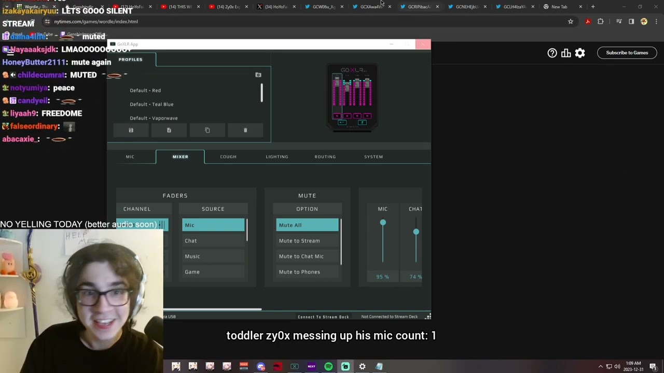Select the Default - Vaporwave profile
This screenshot has width=664, height=373.
(x=154, y=118)
